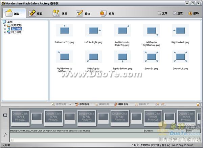Open the 发布 (Publish) tab

point(107,13)
